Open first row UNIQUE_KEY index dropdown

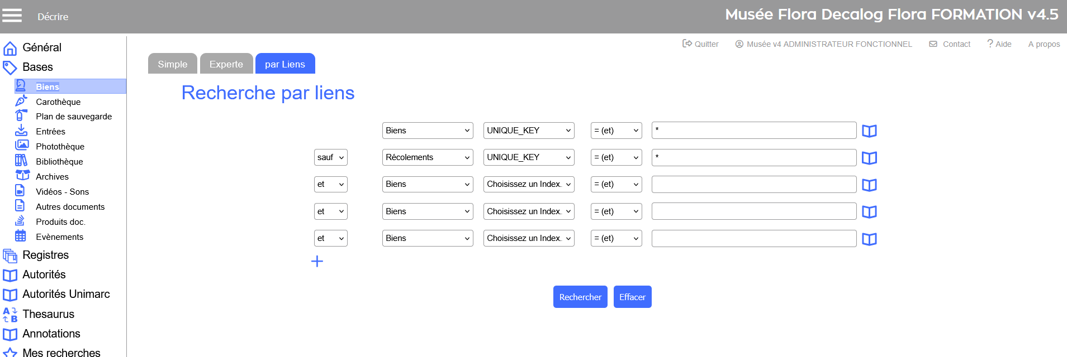coord(528,131)
